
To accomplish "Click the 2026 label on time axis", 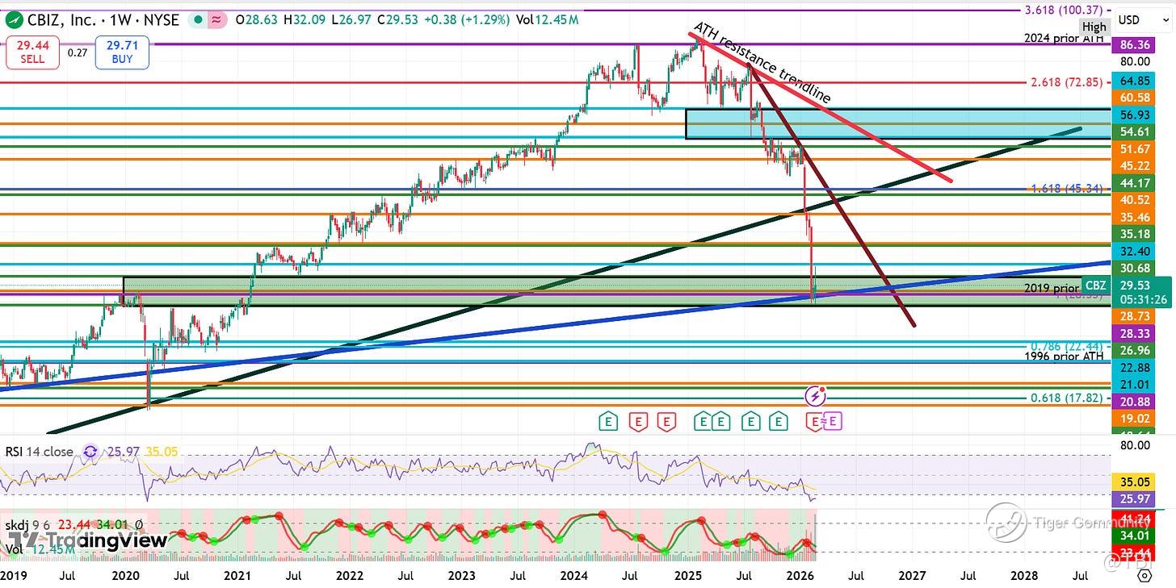I will (799, 576).
